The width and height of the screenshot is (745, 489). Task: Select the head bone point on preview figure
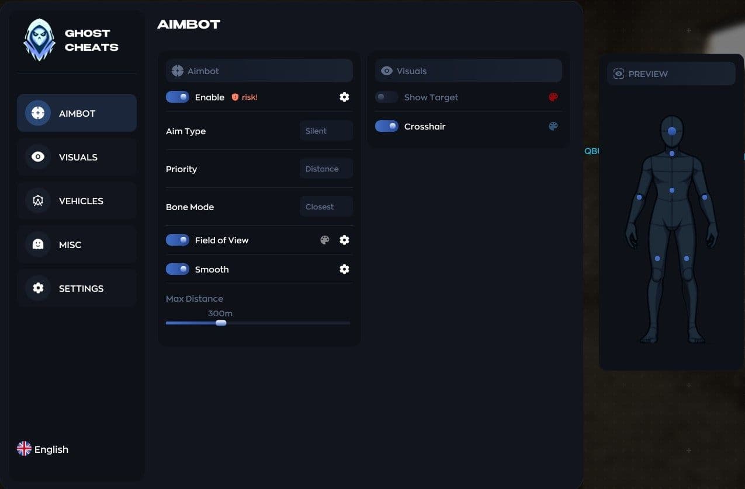(672, 131)
